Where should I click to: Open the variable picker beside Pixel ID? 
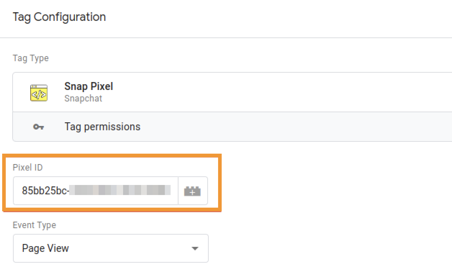click(x=193, y=191)
